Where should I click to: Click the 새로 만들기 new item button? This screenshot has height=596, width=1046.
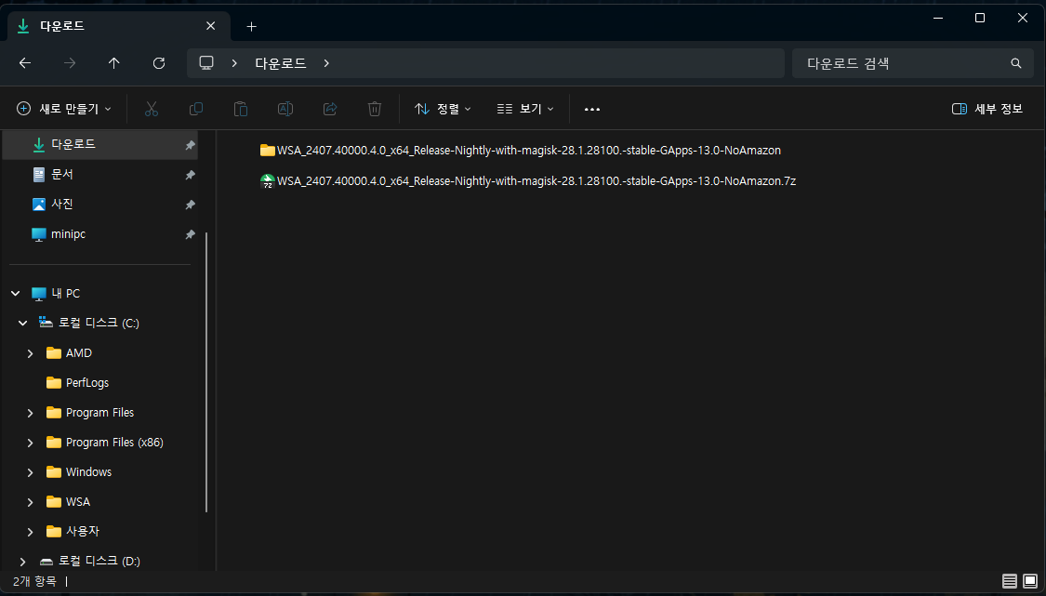[64, 109]
